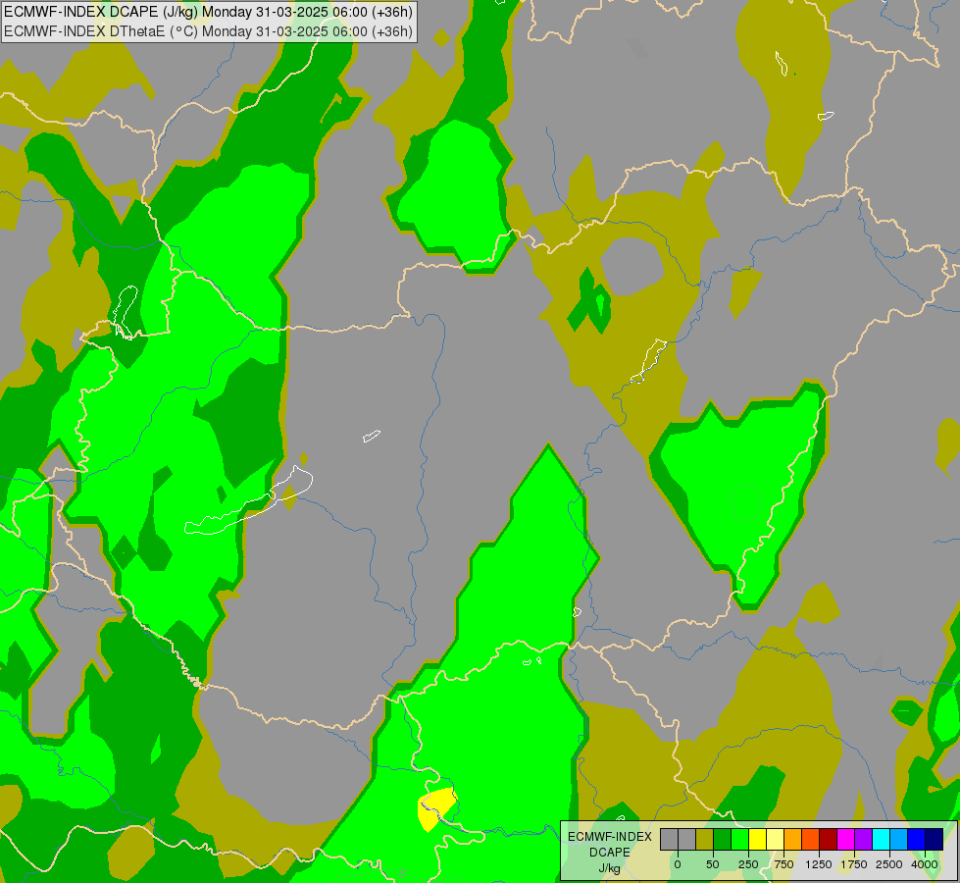Click the ECMWF-INDEX label in the legend
Image resolution: width=960 pixels, height=883 pixels.
click(x=610, y=837)
